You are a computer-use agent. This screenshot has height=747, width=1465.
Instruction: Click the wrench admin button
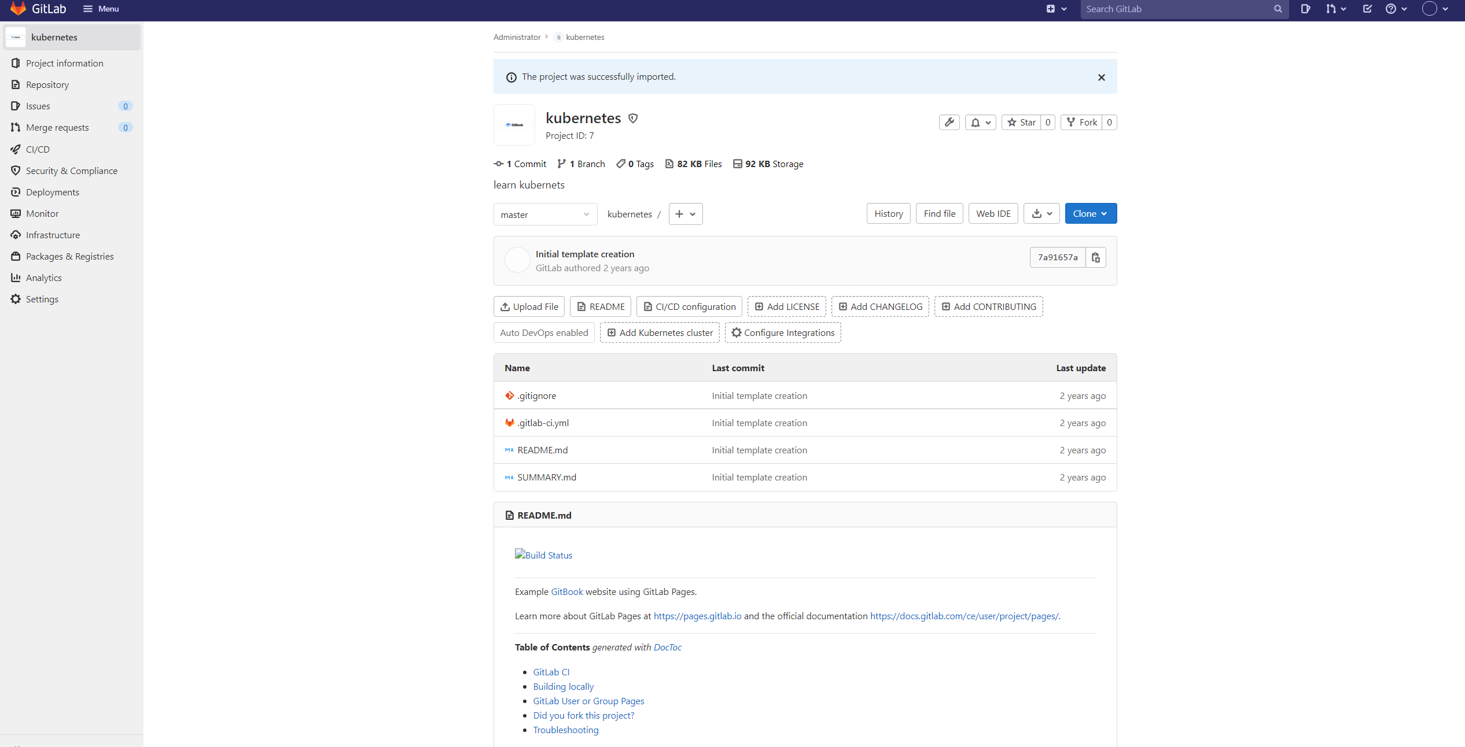pyautogui.click(x=949, y=122)
